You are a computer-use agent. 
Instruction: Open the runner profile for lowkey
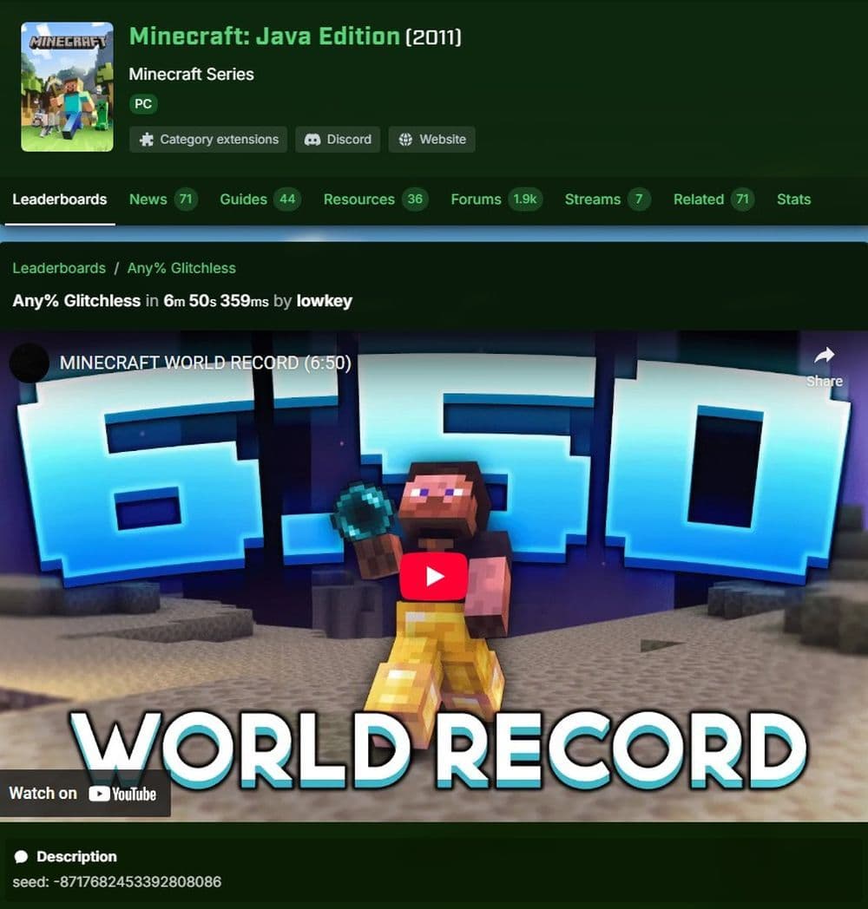coord(325,301)
